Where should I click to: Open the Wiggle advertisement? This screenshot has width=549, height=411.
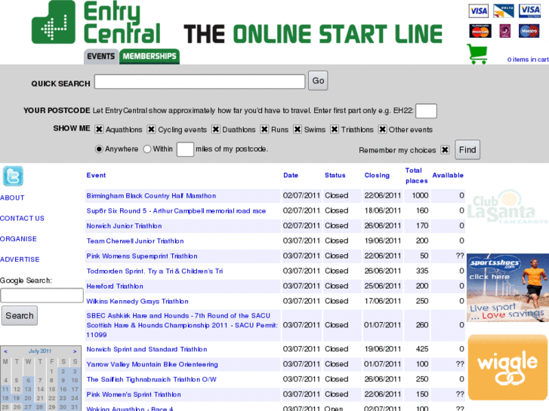coord(507,367)
